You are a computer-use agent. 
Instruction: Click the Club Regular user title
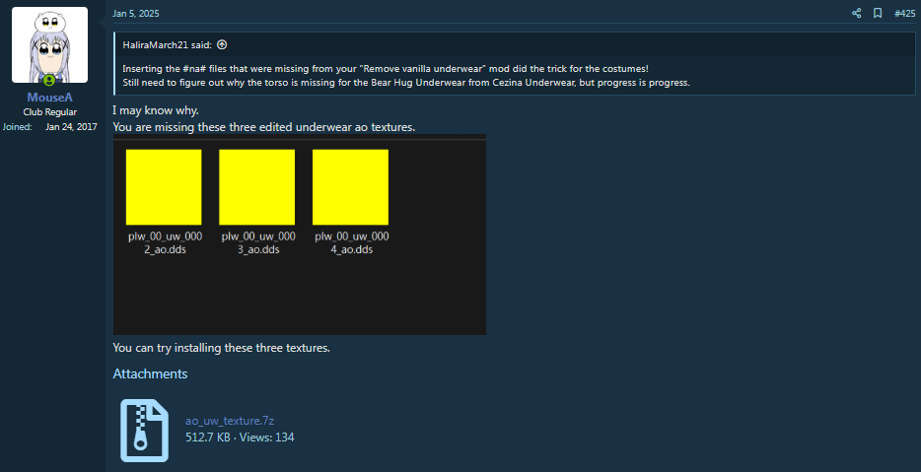[x=49, y=112]
